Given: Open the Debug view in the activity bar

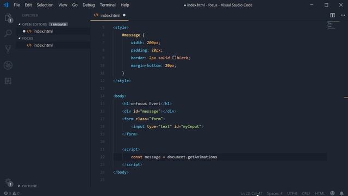Looking at the screenshot, I should 8,65.
